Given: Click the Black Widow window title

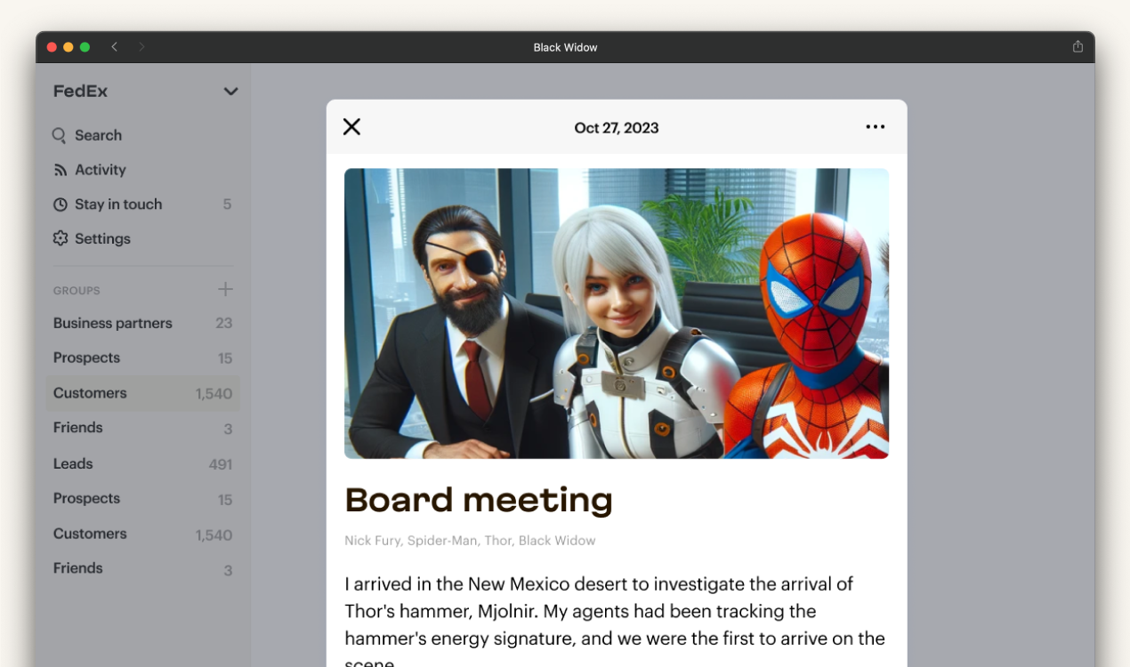Looking at the screenshot, I should pyautogui.click(x=566, y=47).
